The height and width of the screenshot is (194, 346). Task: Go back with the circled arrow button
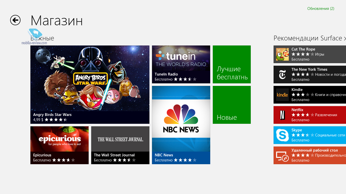15,20
